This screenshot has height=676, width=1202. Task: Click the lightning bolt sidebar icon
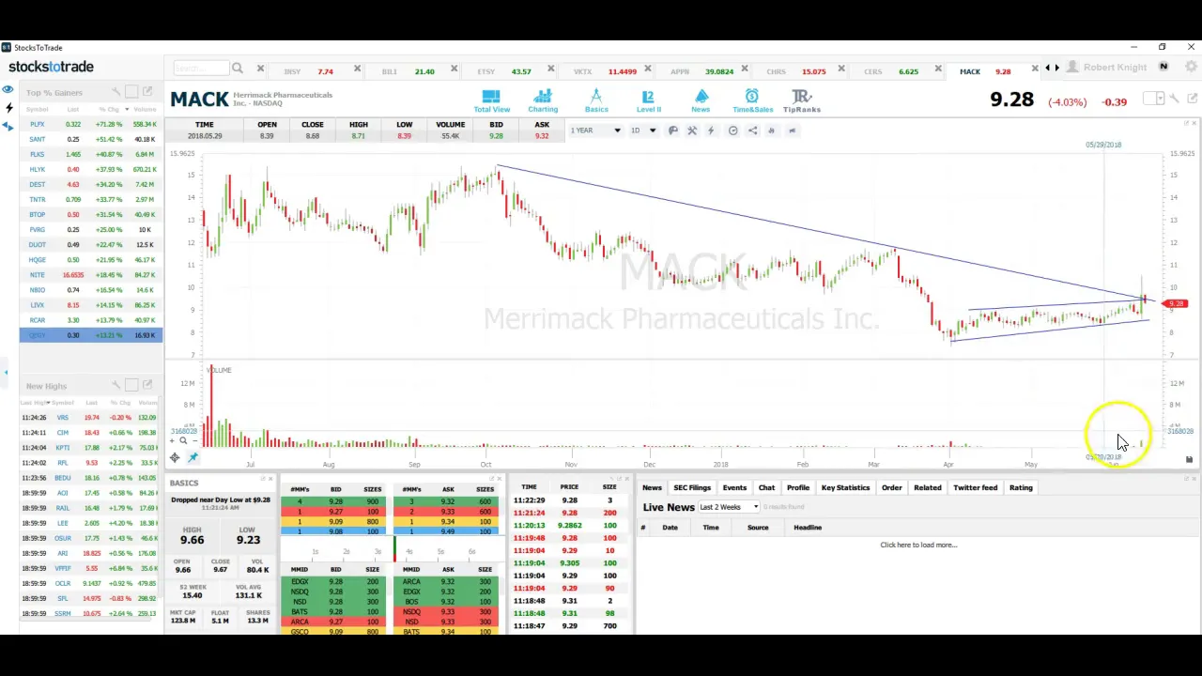8,109
